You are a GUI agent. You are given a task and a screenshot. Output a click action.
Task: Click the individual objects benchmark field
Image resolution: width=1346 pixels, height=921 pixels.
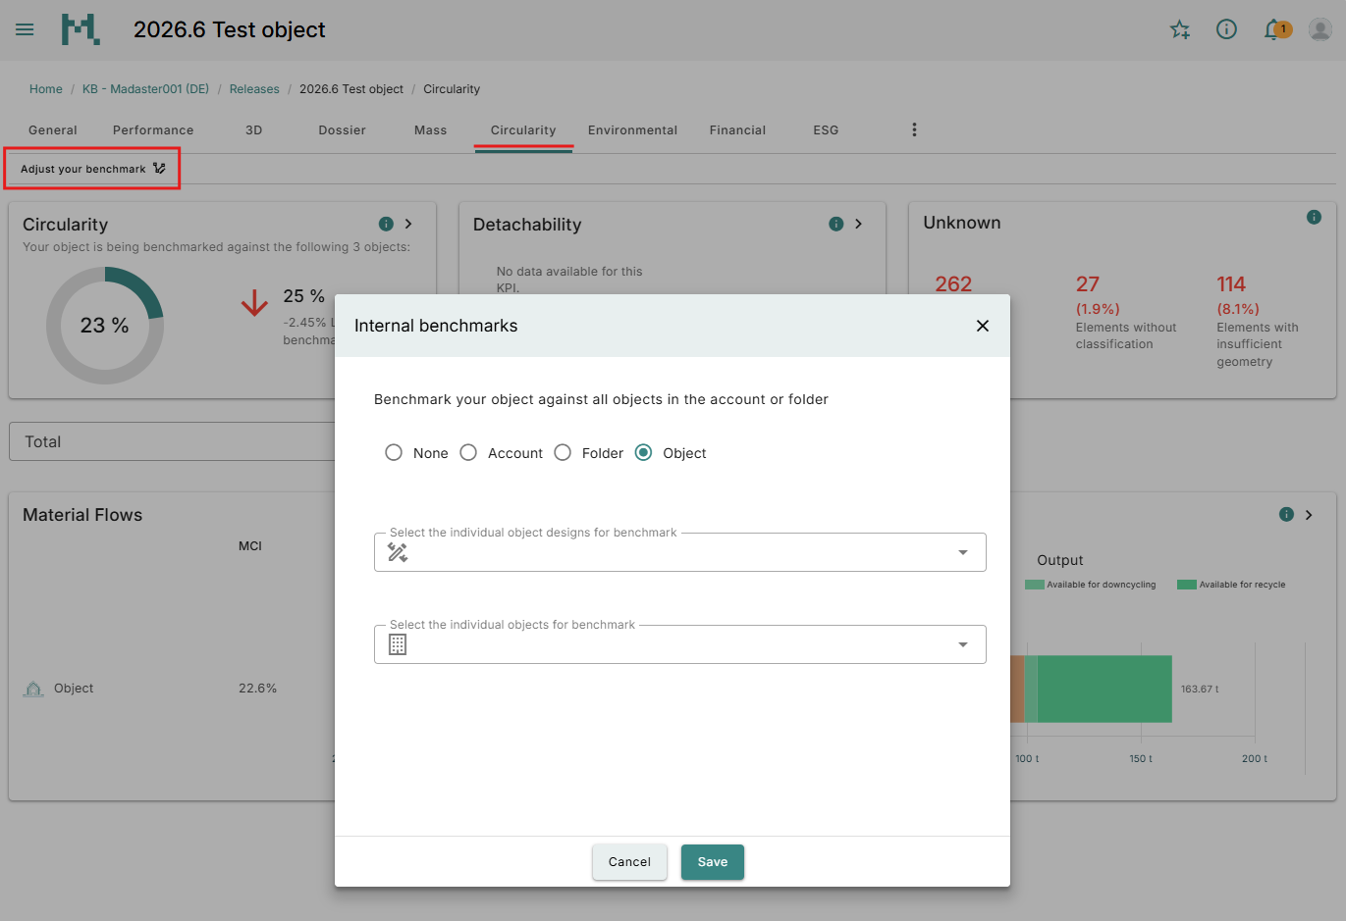pyautogui.click(x=679, y=644)
